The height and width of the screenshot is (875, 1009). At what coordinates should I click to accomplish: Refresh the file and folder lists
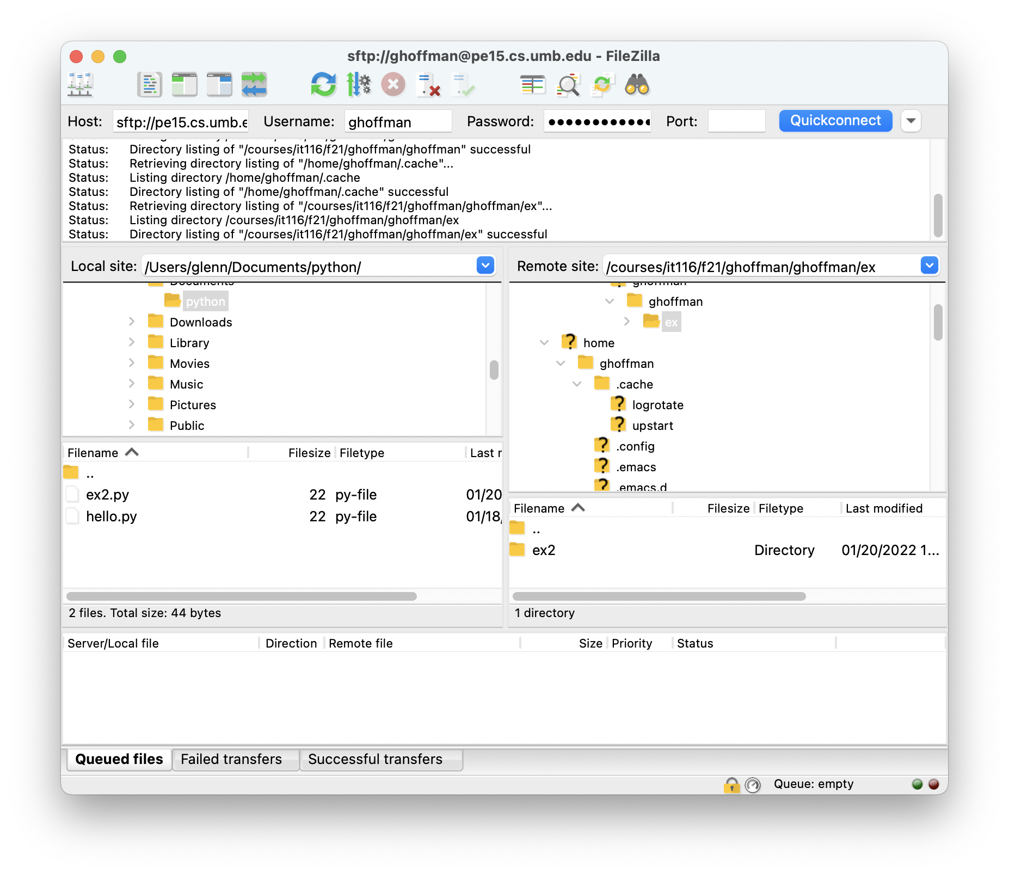324,85
